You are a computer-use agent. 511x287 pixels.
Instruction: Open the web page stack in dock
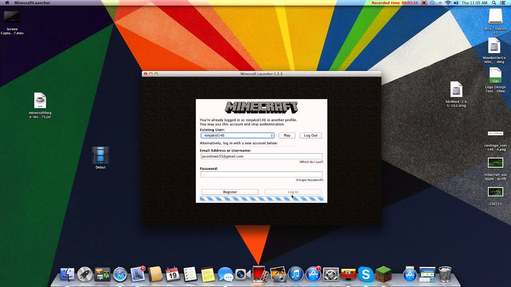pos(427,275)
